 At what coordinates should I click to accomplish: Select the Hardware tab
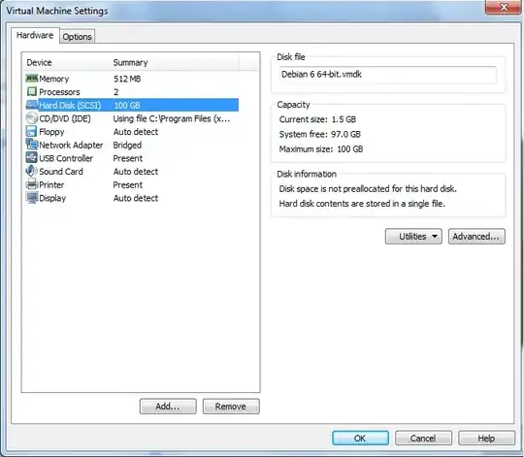click(35, 35)
